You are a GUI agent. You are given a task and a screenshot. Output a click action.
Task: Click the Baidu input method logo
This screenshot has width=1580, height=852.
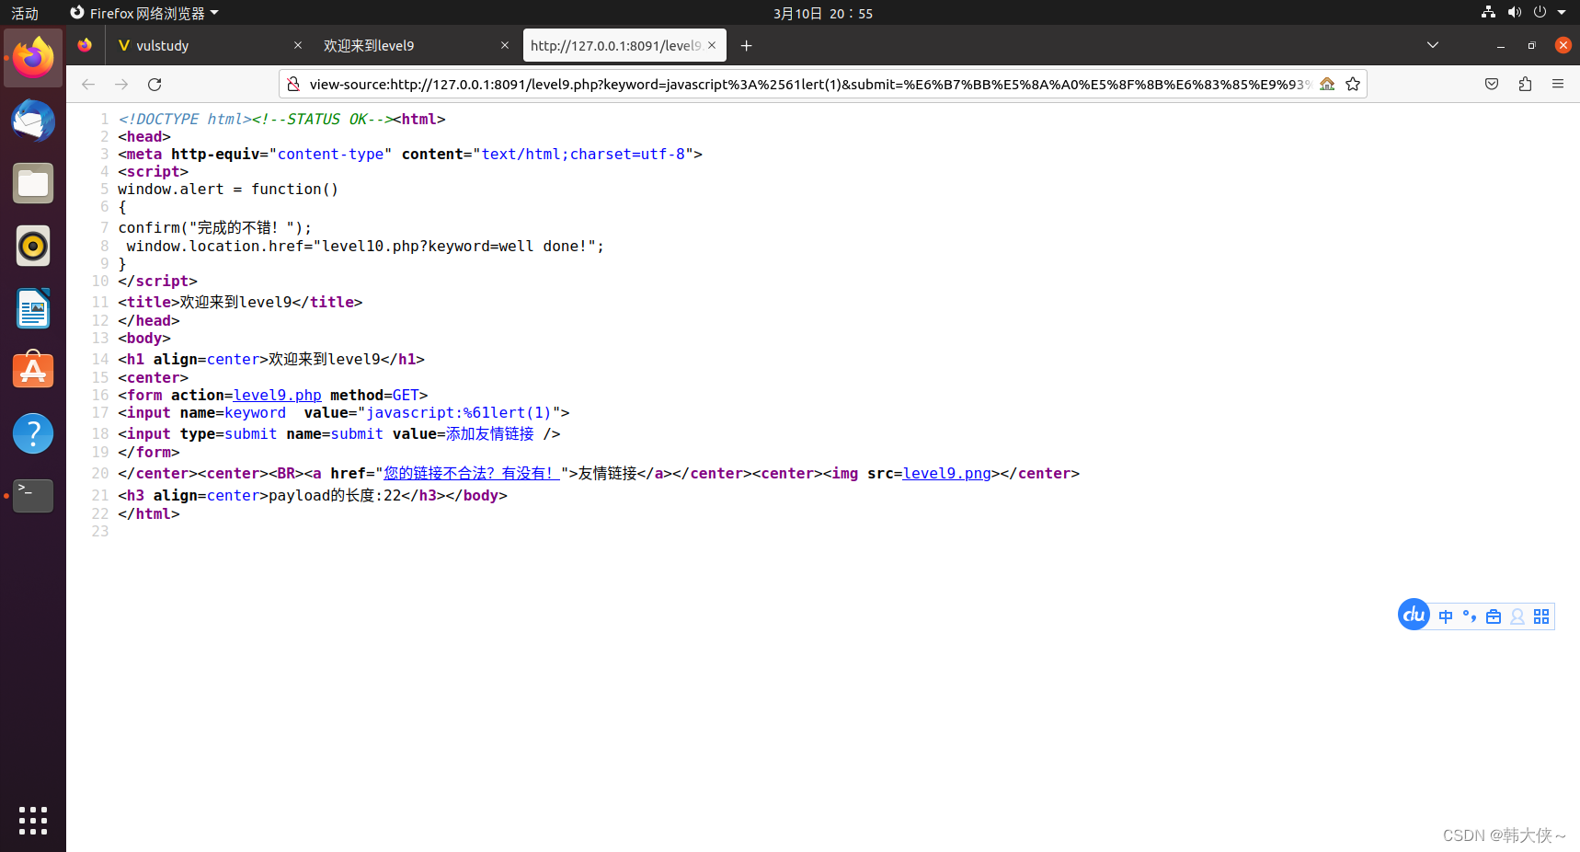1414,615
